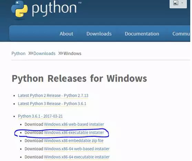Open the Downloads menu item

point(99,34)
